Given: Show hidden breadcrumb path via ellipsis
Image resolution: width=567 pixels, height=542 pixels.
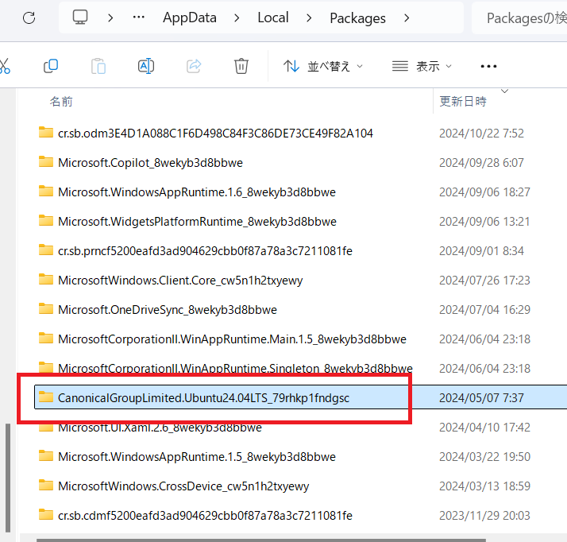Looking at the screenshot, I should 139,17.
